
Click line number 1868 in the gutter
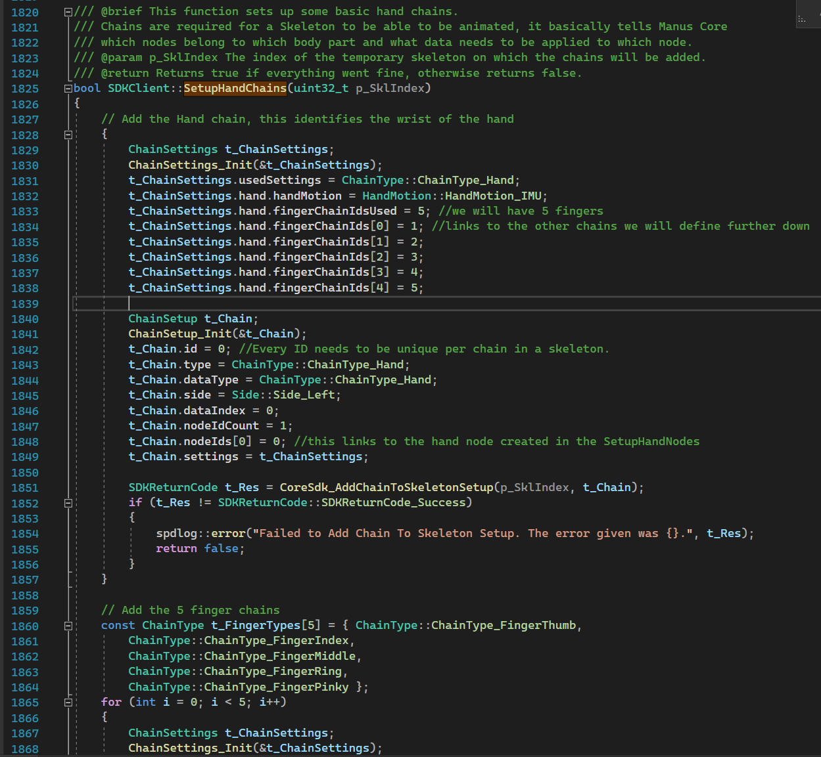(25, 748)
